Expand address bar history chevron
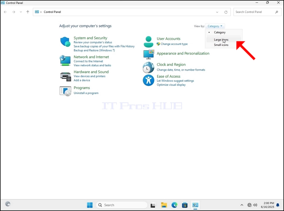 click(217, 12)
